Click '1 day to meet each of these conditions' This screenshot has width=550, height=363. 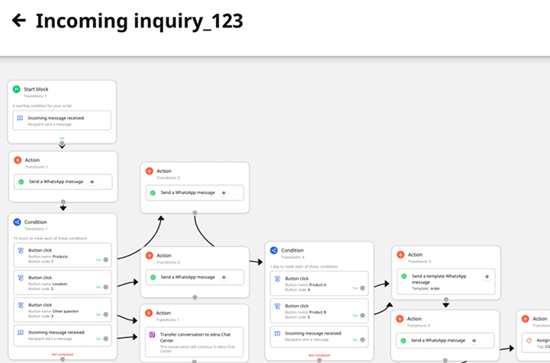point(304,267)
